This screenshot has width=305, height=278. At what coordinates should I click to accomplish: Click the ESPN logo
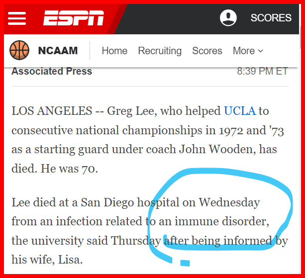(73, 18)
